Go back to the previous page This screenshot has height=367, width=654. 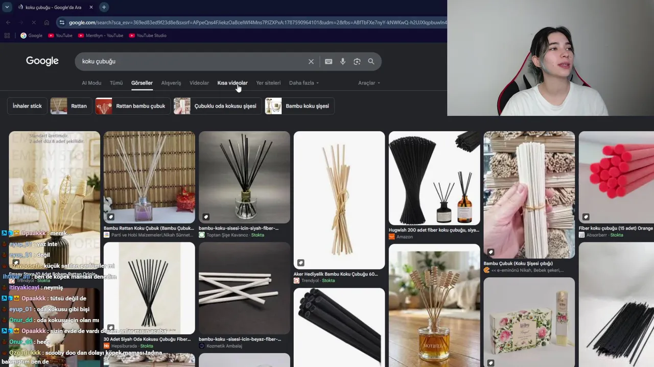pyautogui.click(x=8, y=22)
